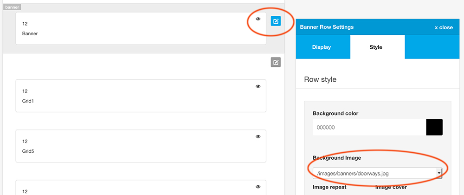Select the Style tab
This screenshot has height=195, width=464.
coord(376,47)
